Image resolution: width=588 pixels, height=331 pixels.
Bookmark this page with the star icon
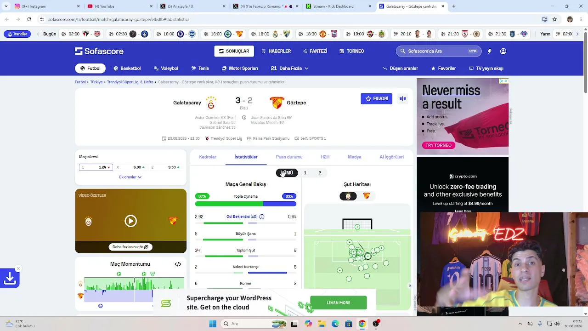click(554, 19)
